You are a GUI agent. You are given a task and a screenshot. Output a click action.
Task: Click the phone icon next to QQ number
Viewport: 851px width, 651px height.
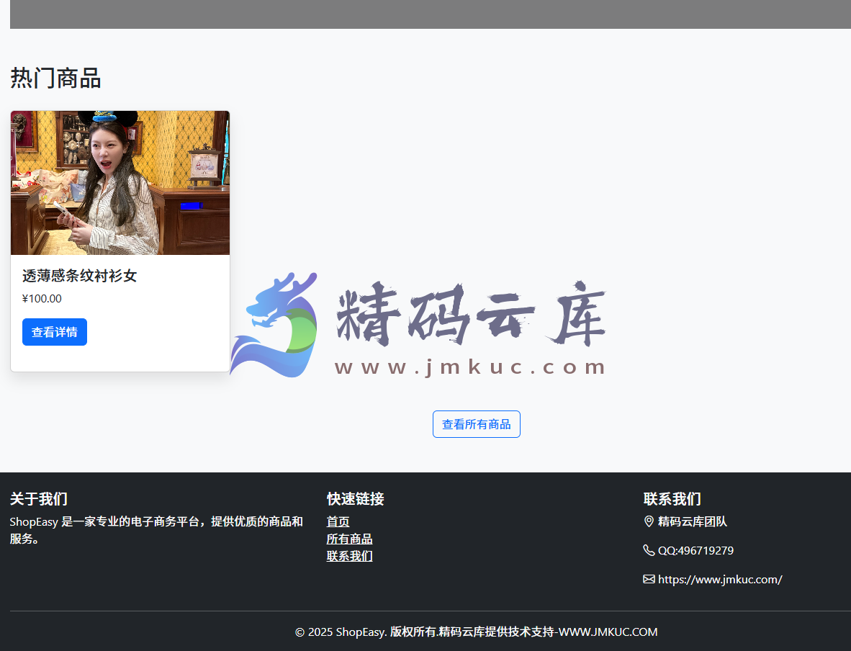[649, 550]
